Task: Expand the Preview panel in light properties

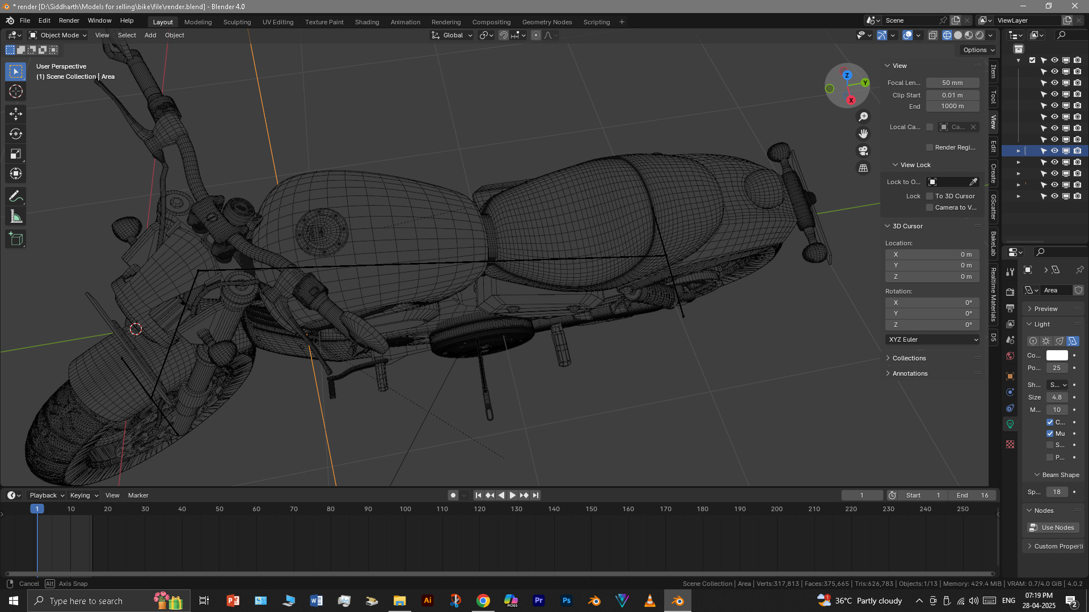Action: point(1045,309)
